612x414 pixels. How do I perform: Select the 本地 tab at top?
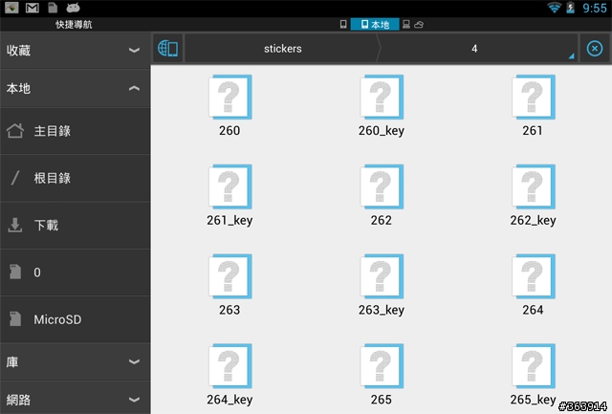click(375, 25)
